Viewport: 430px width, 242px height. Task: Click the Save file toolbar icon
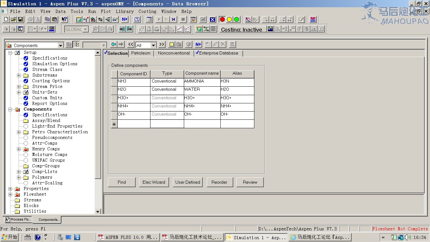pos(20,20)
